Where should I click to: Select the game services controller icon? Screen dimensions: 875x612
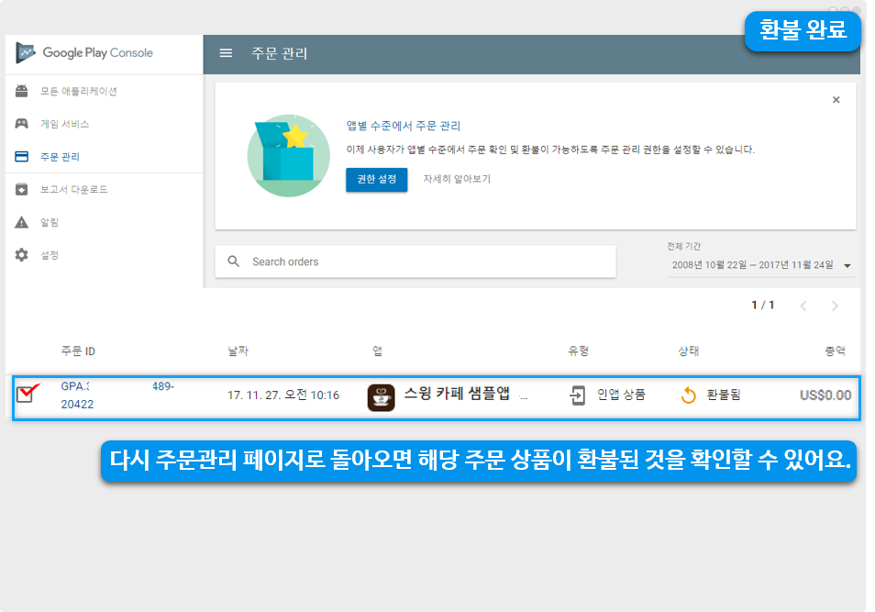22,124
